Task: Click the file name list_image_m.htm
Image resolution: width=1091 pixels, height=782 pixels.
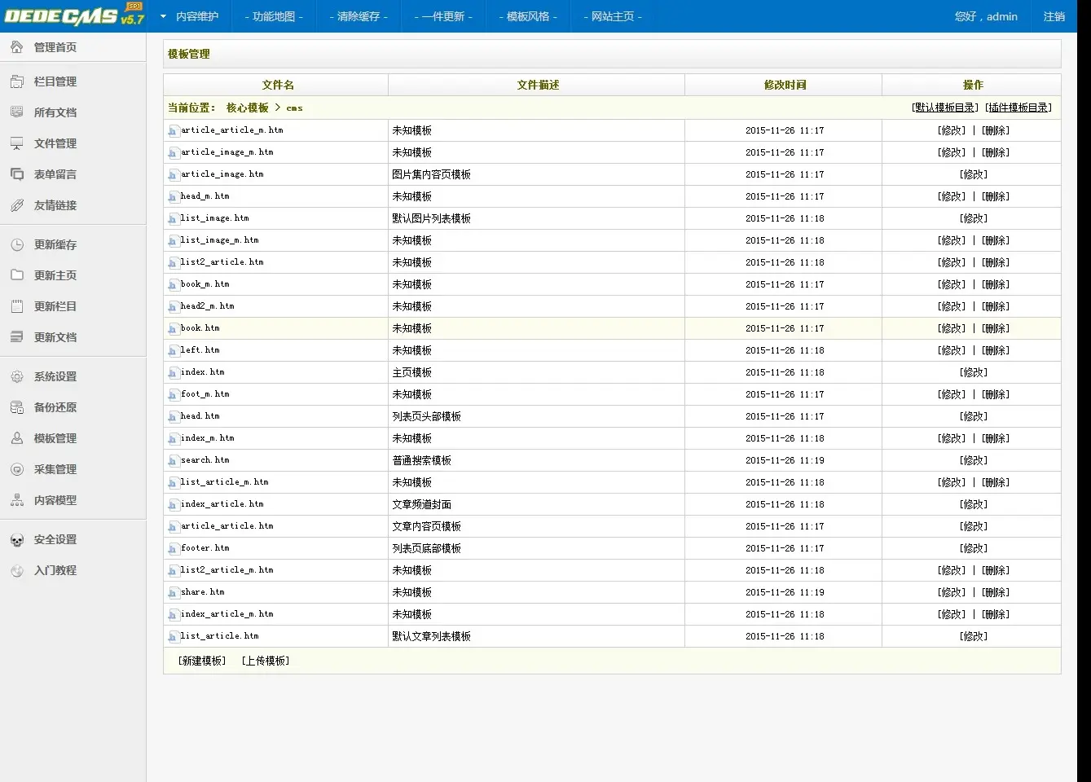Action: click(219, 240)
